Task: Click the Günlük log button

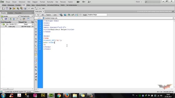Action: 30,92
